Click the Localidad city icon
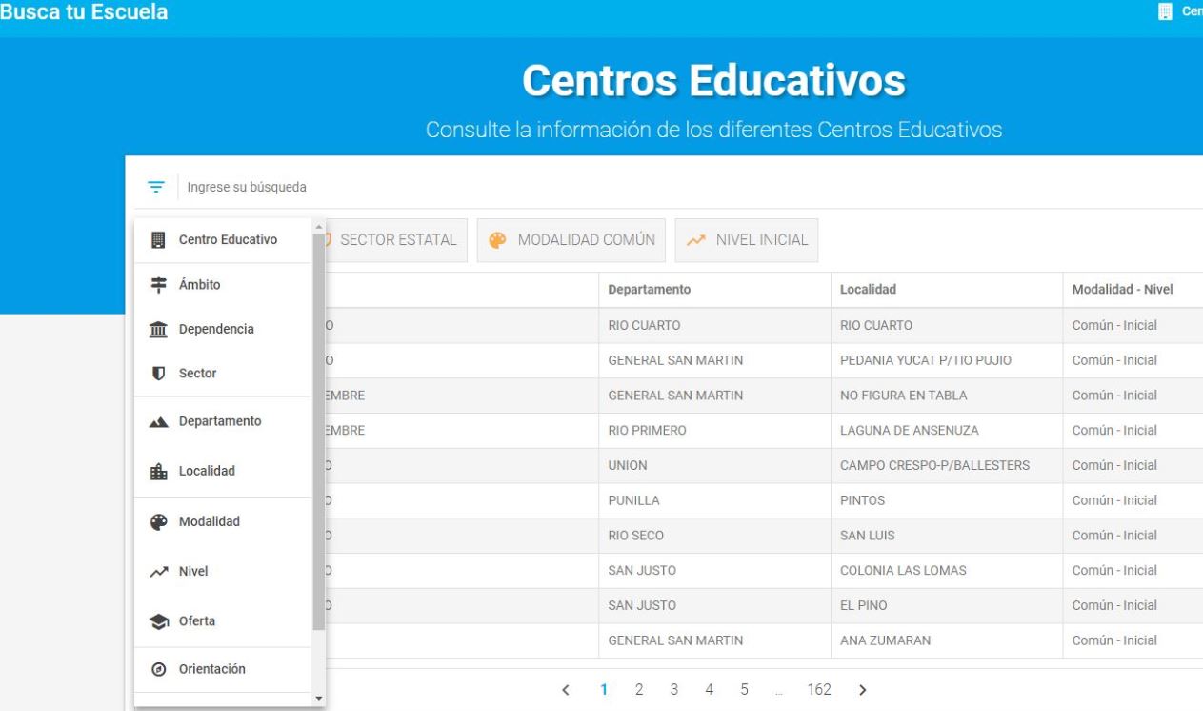The image size is (1203, 711). pyautogui.click(x=159, y=471)
